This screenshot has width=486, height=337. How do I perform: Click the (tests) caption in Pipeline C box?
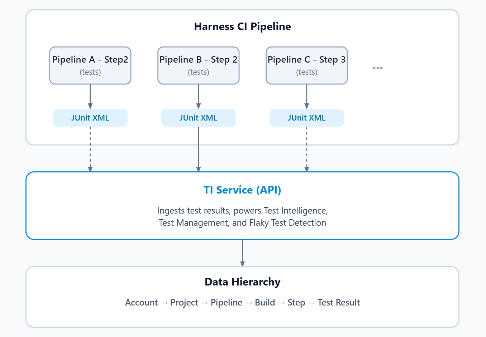click(x=307, y=72)
